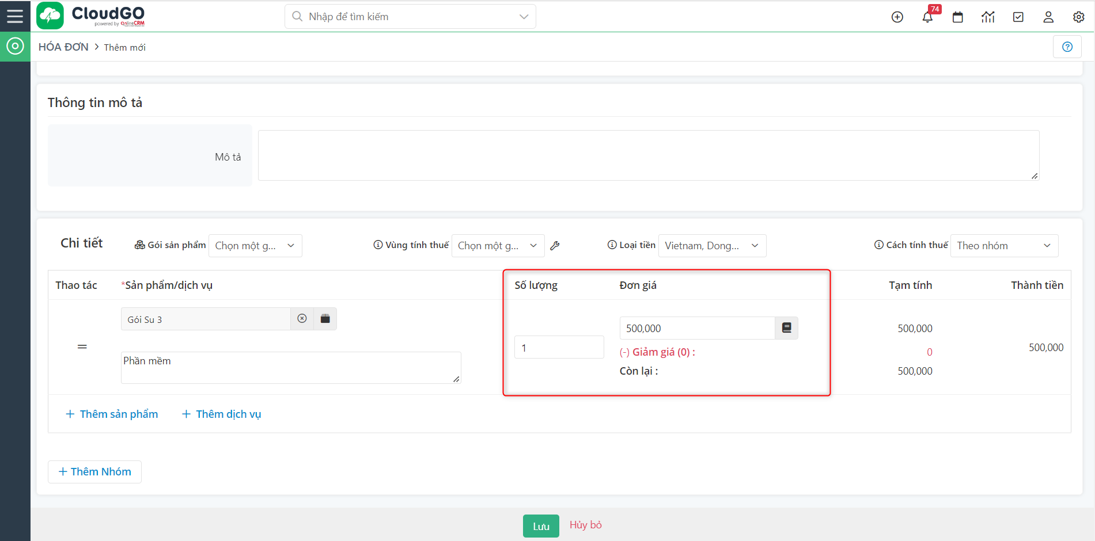
Task: Click the quick create plus icon
Action: click(897, 17)
